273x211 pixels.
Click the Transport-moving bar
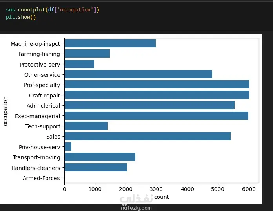[x=100, y=157]
